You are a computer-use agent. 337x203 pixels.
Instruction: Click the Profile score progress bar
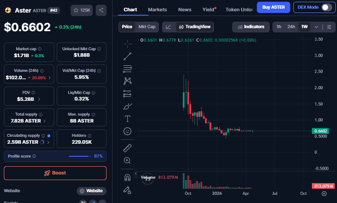[x=80, y=156]
